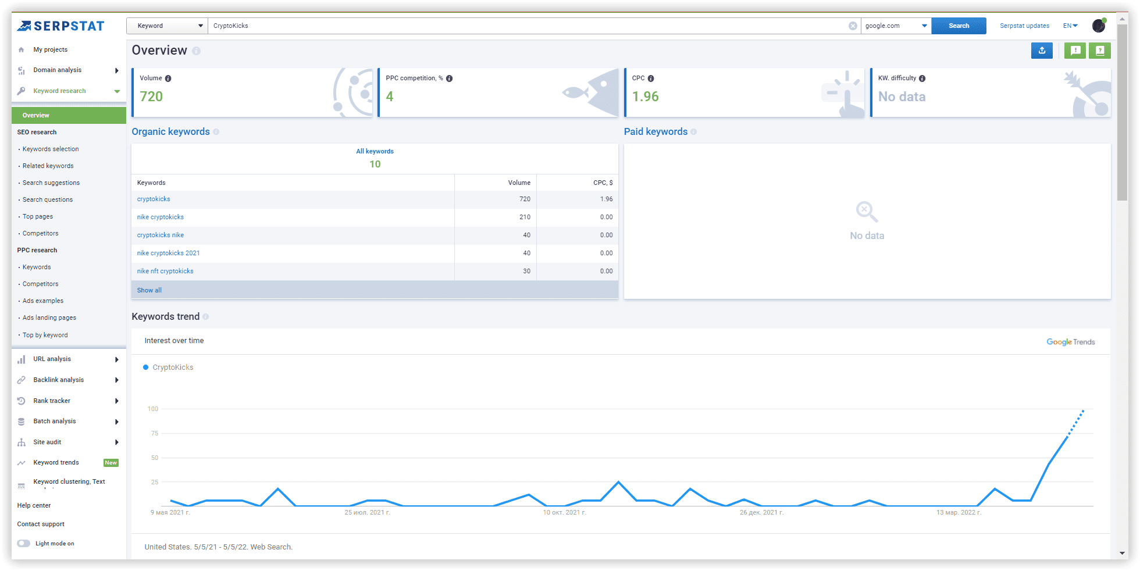This screenshot has width=1140, height=571.
Task: Click the Keyword research key icon
Action: pyautogui.click(x=22, y=91)
